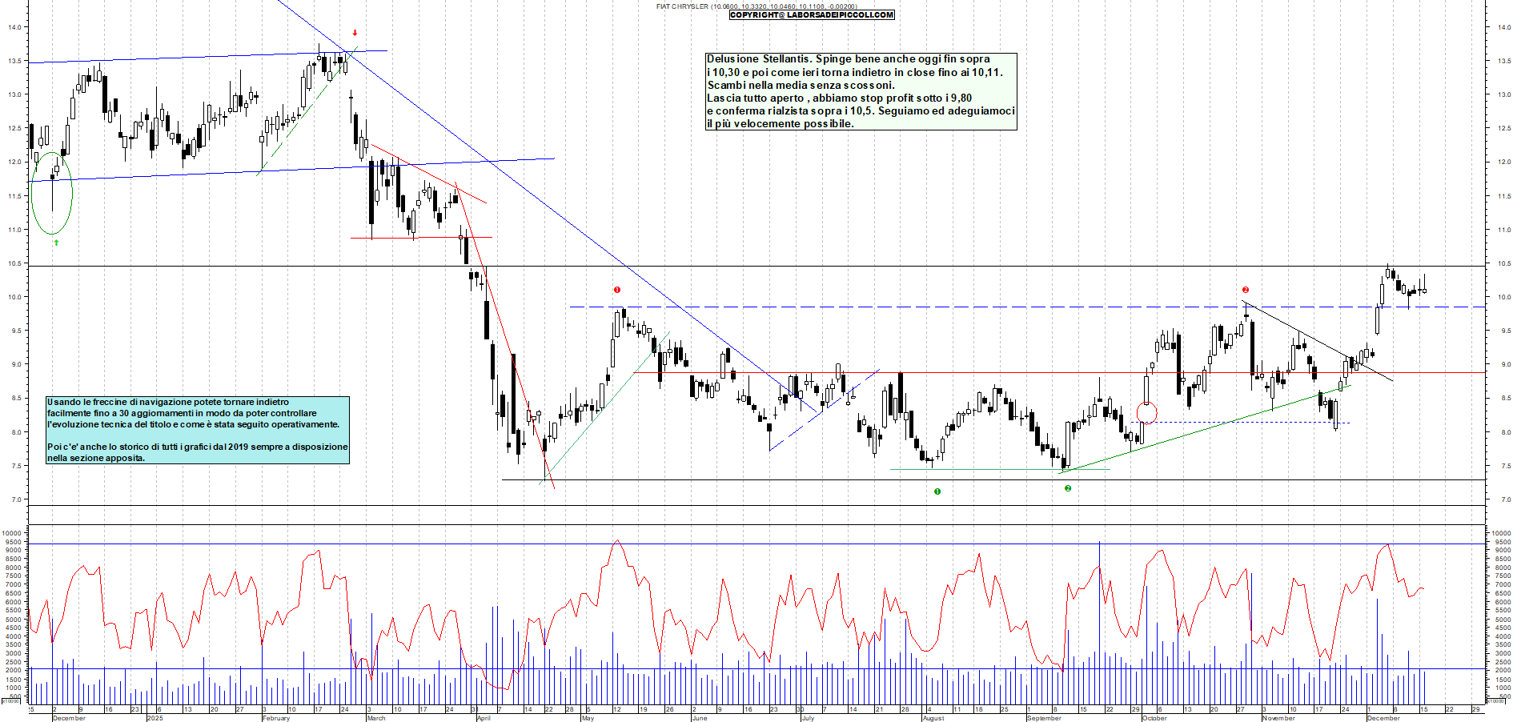Click the 14.0 price label on right axis

tap(1504, 27)
